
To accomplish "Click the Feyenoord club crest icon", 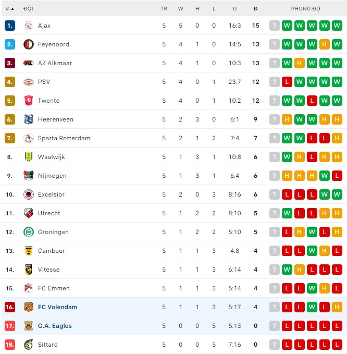I will pyautogui.click(x=28, y=44).
